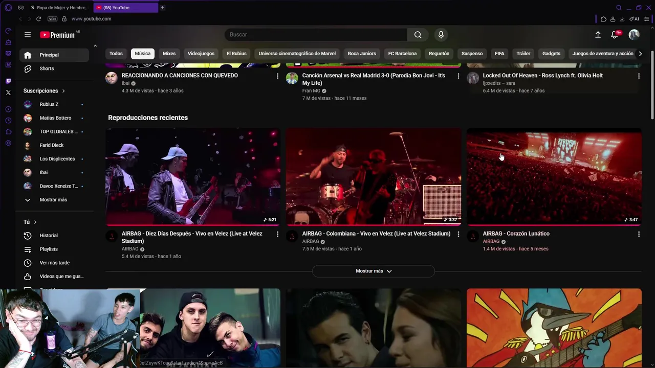Toggle YouTube hamburger guide menu
This screenshot has height=368, width=655.
point(28,35)
